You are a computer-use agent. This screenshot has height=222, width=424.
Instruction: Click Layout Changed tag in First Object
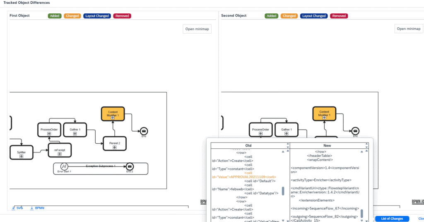point(97,16)
